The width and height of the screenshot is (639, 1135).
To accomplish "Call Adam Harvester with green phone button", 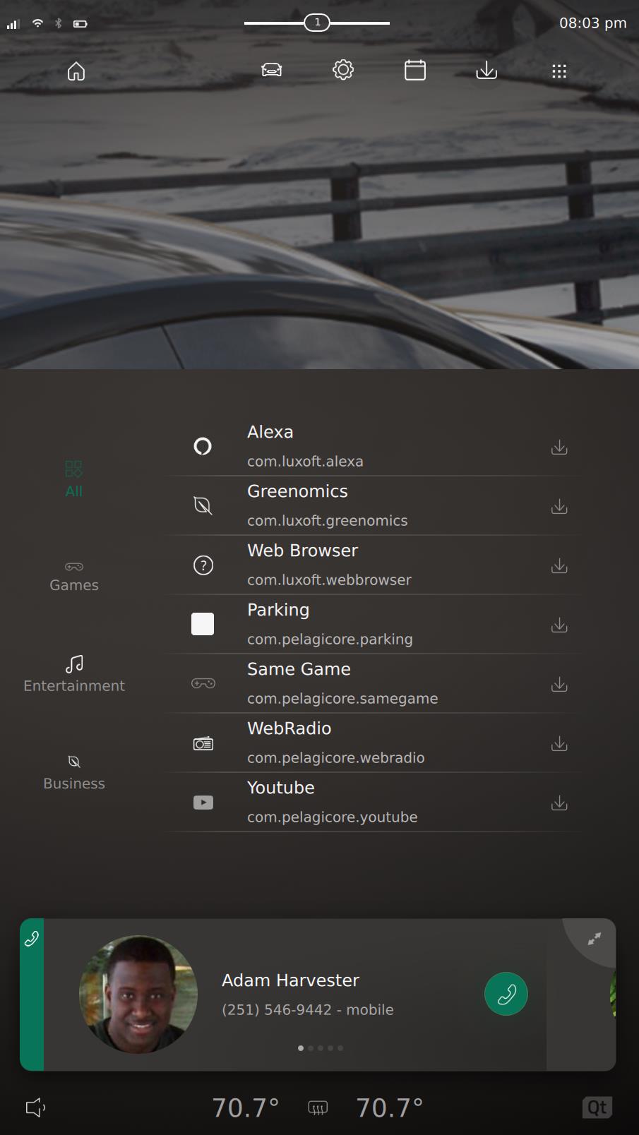I will coord(506,994).
